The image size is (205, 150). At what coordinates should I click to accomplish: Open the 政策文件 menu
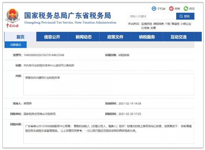(115, 37)
